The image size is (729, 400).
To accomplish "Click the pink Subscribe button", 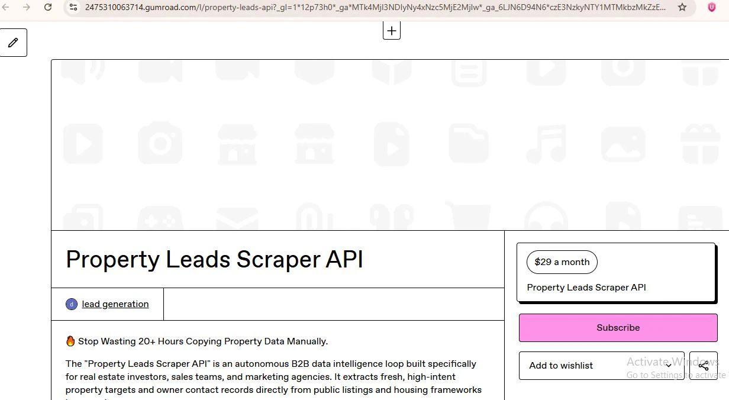I will (618, 328).
